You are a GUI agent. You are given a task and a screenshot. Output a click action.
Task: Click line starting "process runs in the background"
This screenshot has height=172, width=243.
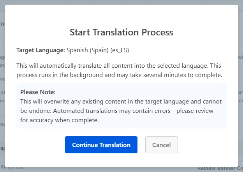[x=119, y=75]
